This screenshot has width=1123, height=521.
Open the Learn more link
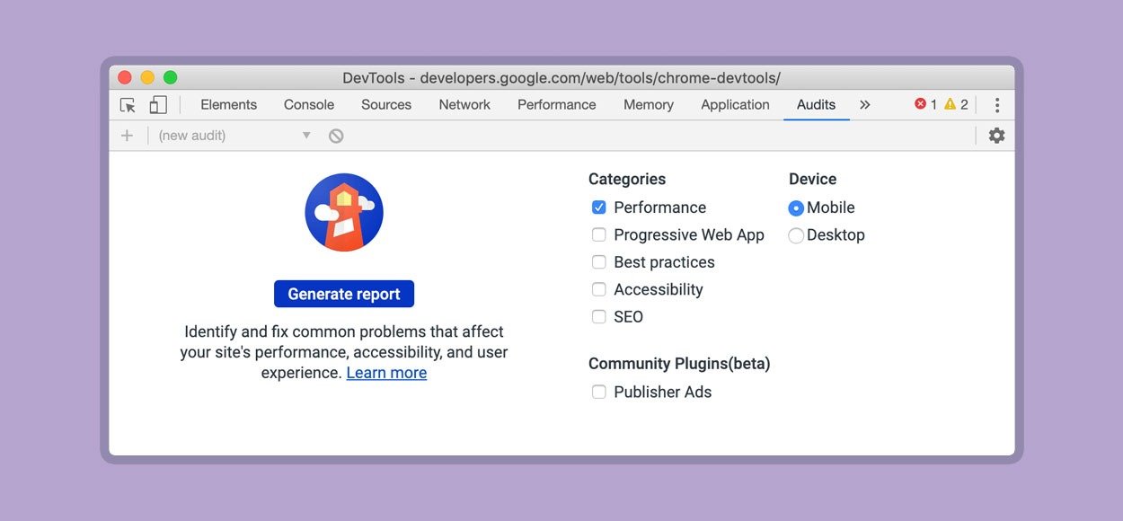coord(386,373)
